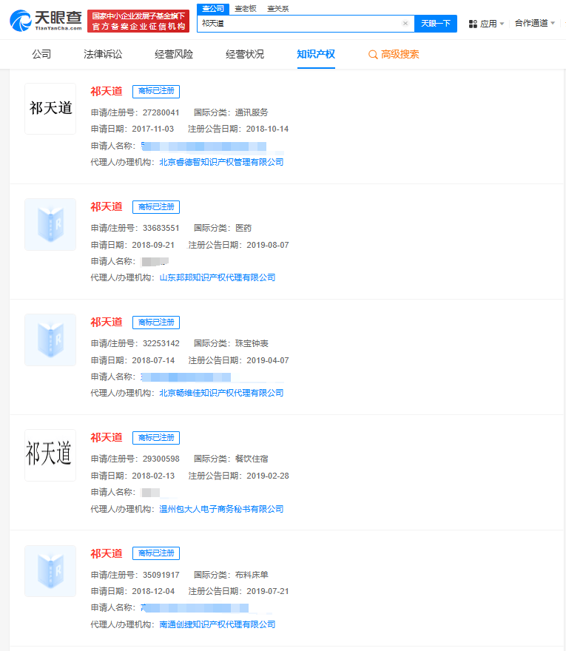Click 注册公告日期 2018-10-14 text
566x651 pixels.
pos(238,129)
